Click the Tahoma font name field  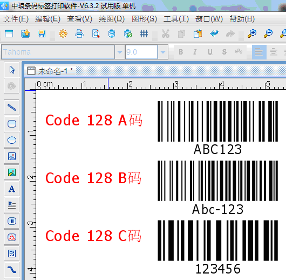[58, 52]
